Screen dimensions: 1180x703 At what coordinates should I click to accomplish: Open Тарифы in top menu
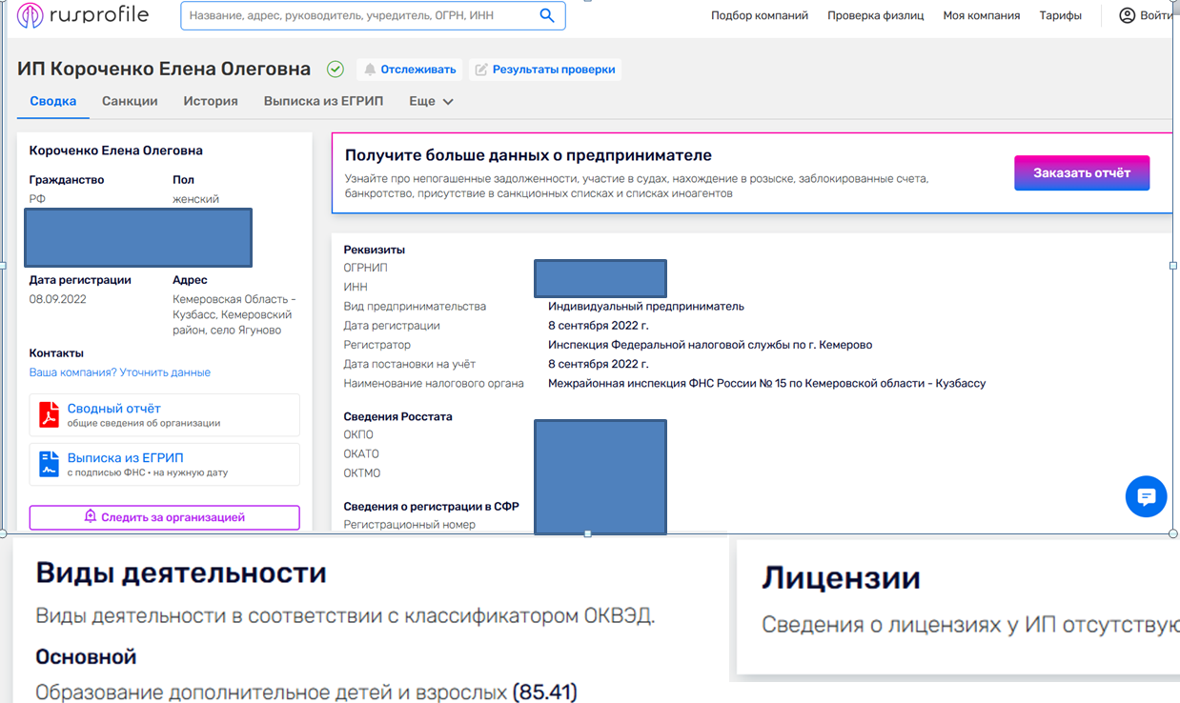(x=1060, y=15)
